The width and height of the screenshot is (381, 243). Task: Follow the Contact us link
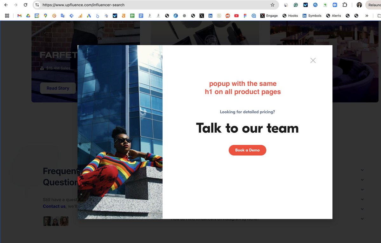pos(54,206)
